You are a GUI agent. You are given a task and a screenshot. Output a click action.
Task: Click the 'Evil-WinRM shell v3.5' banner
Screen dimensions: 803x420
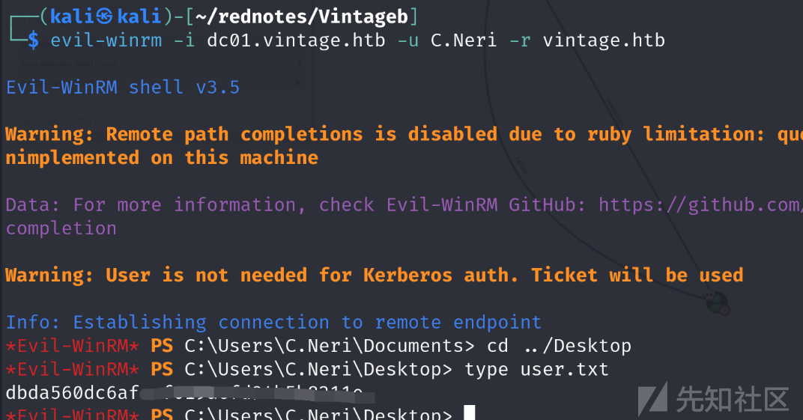(x=123, y=88)
